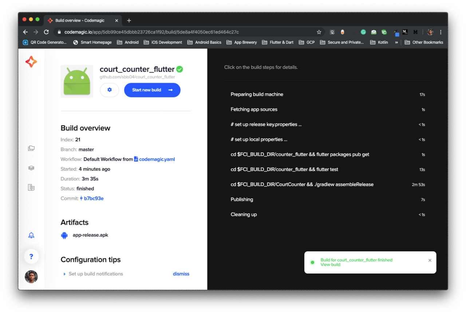
Task: Click the Codemagic logo in sidebar
Action: (x=31, y=62)
